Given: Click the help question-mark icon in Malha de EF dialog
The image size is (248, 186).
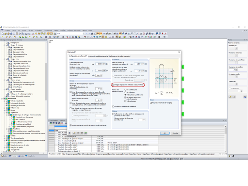Looking at the screenshot, I should click(x=70, y=133).
